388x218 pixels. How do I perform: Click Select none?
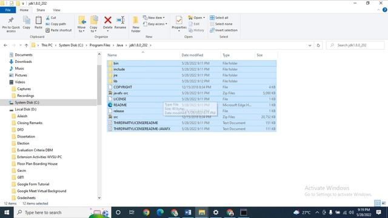click(221, 24)
